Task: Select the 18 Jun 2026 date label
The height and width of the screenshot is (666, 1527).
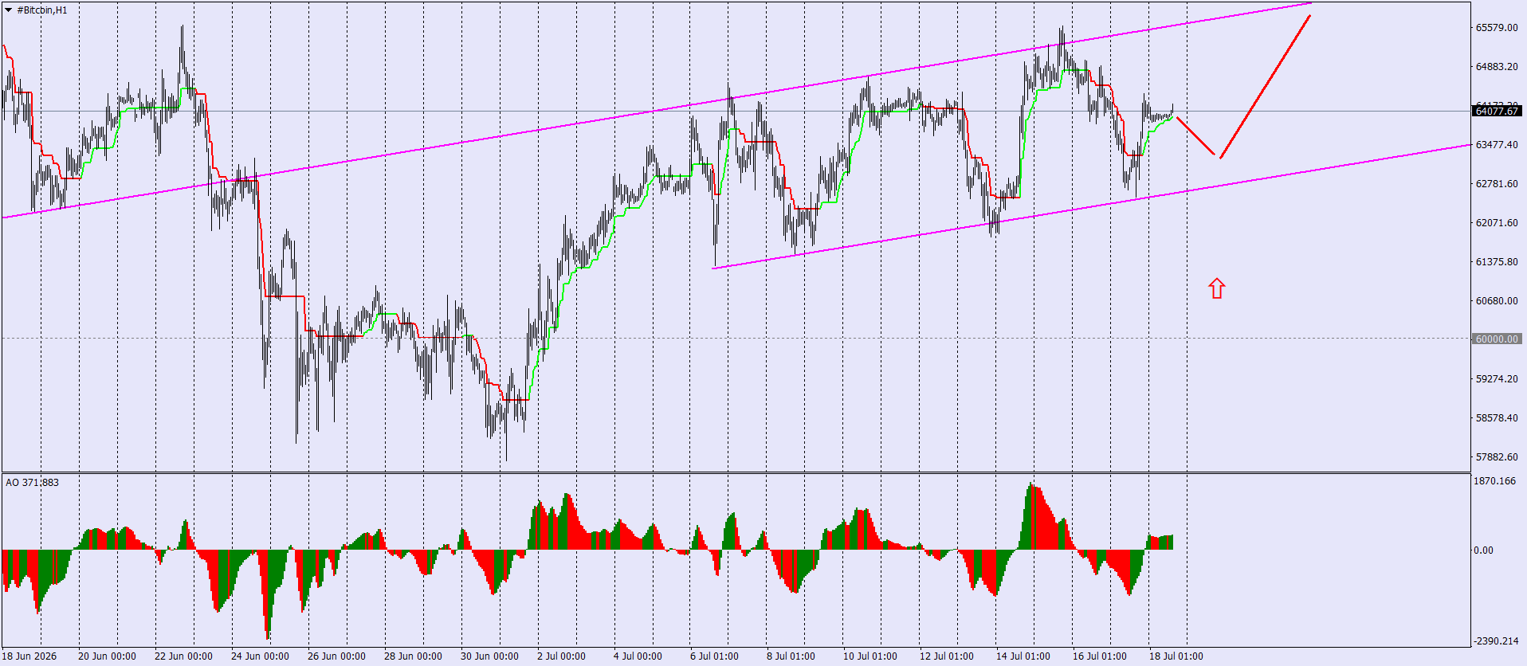Action: (29, 656)
